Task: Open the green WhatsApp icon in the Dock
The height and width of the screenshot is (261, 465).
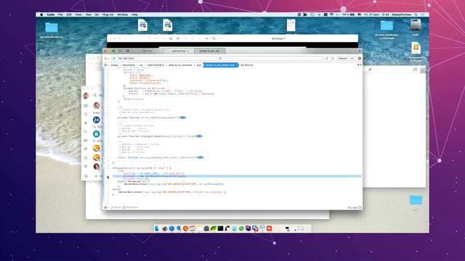Action: tap(241, 228)
